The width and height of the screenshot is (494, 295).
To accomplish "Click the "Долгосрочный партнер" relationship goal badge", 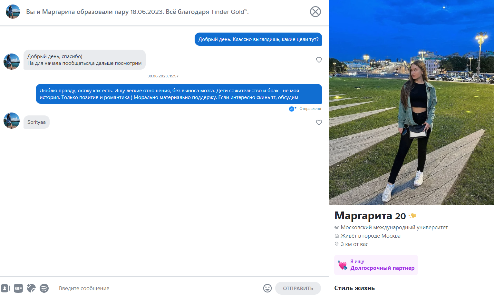I will click(x=376, y=265).
